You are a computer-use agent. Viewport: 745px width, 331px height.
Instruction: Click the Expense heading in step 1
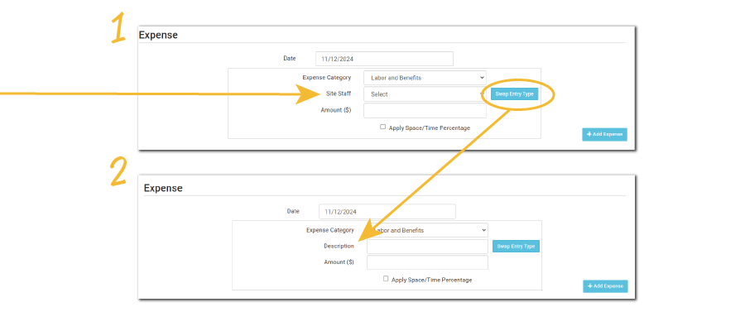point(158,36)
